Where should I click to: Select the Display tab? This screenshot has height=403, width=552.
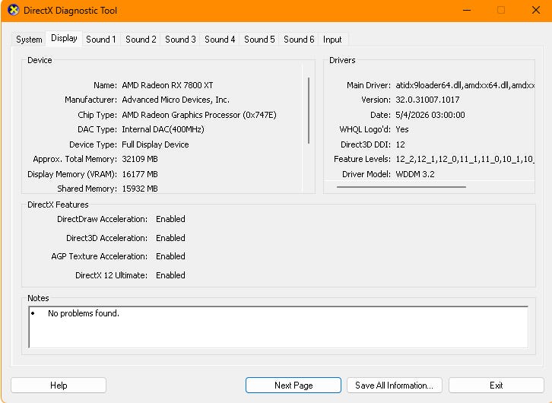(64, 38)
